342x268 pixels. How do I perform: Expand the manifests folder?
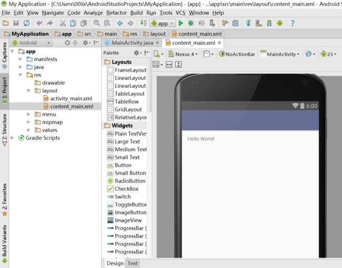[21, 59]
